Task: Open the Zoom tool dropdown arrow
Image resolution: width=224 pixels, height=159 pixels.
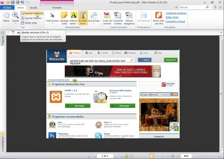Action: click(x=15, y=24)
